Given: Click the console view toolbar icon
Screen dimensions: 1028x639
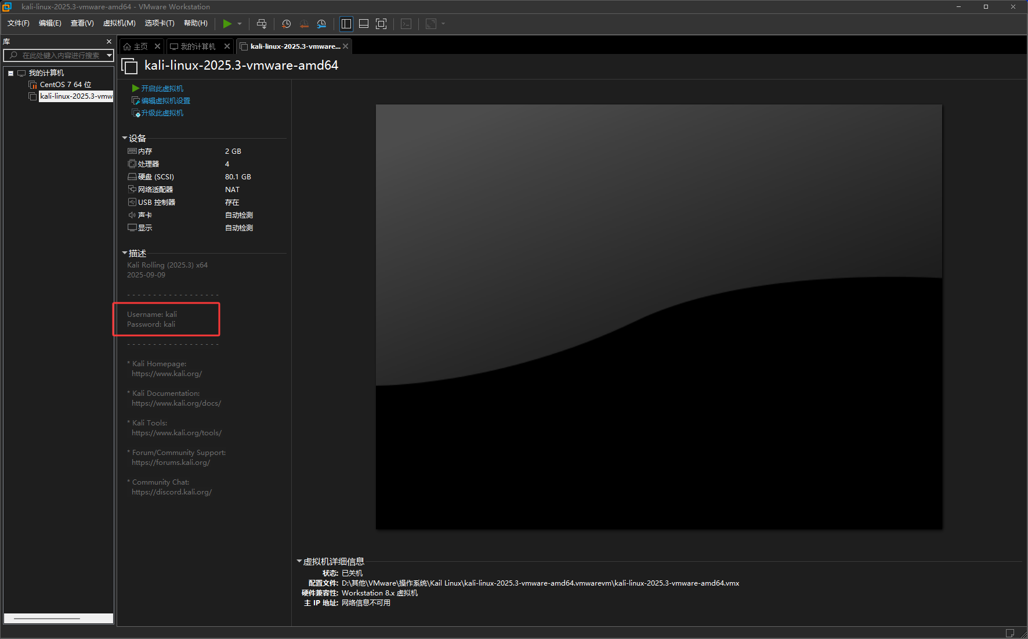Looking at the screenshot, I should click(x=406, y=24).
